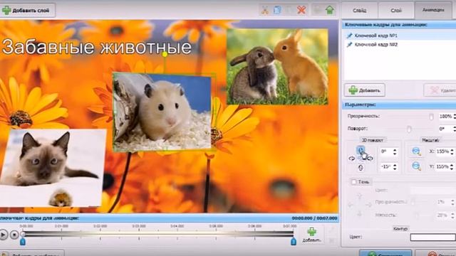Click the green plus Добавить on timeline
Image resolution: width=456 pixels, height=256 pixels.
311,235
